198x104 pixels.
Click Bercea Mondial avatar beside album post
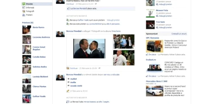pos(60,34)
